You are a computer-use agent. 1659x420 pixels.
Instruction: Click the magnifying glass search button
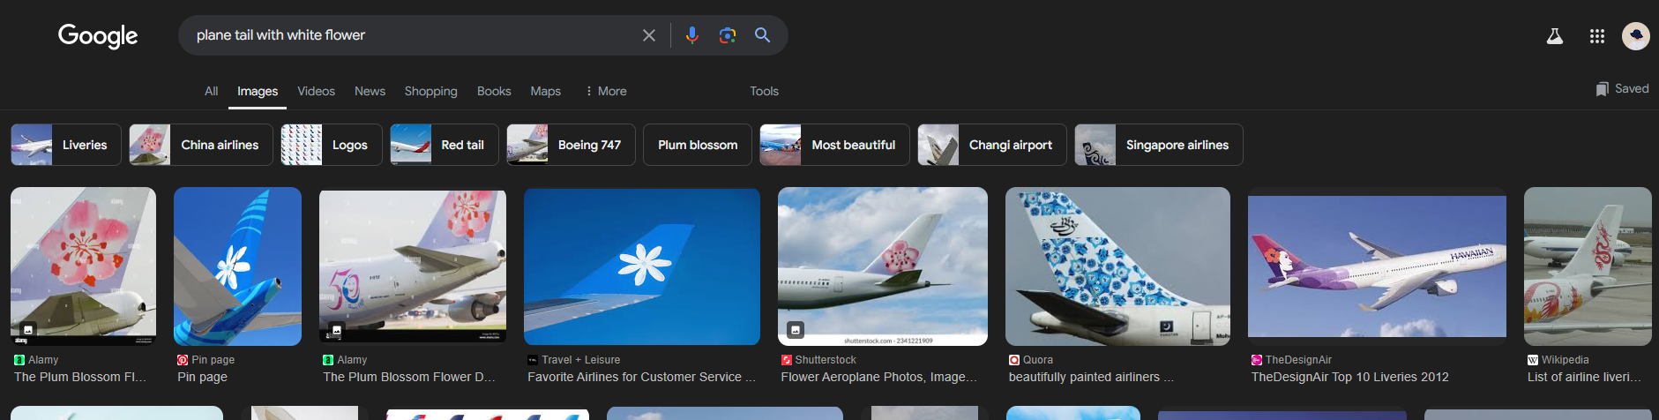tap(762, 35)
